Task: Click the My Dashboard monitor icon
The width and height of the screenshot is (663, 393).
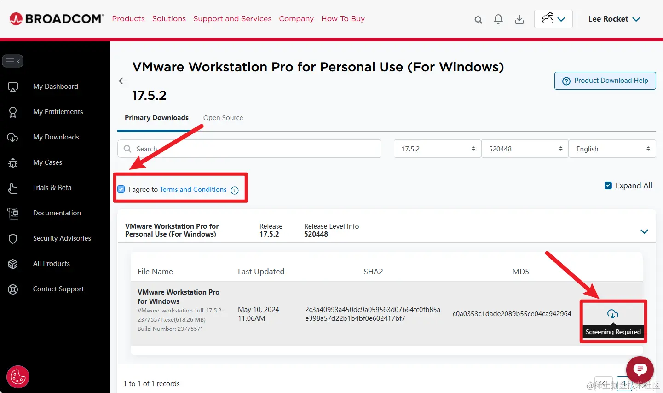Action: pos(13,87)
